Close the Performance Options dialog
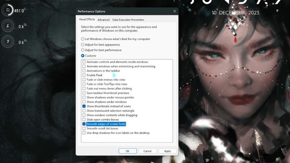The height and width of the screenshot is (163, 290). [174, 11]
